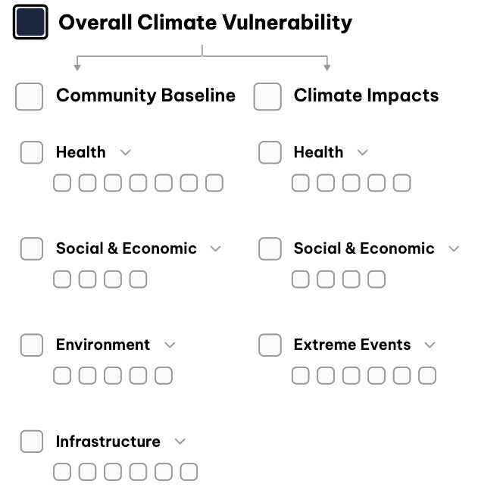Check the Community Baseline checkbox
Screen dimensions: 500x490
tap(30, 96)
